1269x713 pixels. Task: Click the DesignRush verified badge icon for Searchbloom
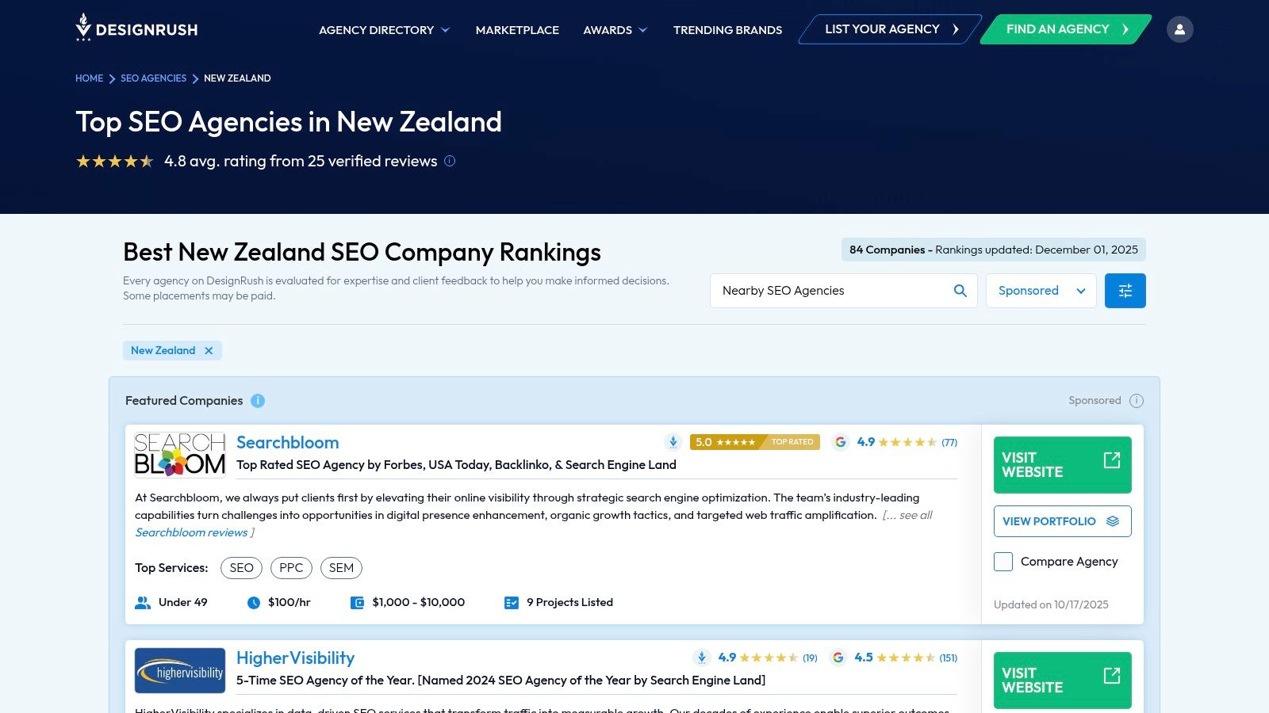coord(673,442)
